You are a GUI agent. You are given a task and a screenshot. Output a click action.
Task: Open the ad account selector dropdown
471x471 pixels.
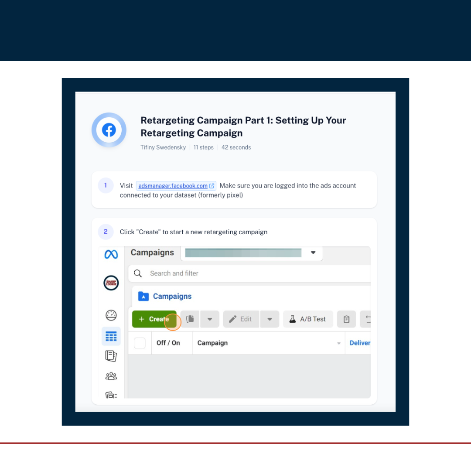click(x=252, y=253)
